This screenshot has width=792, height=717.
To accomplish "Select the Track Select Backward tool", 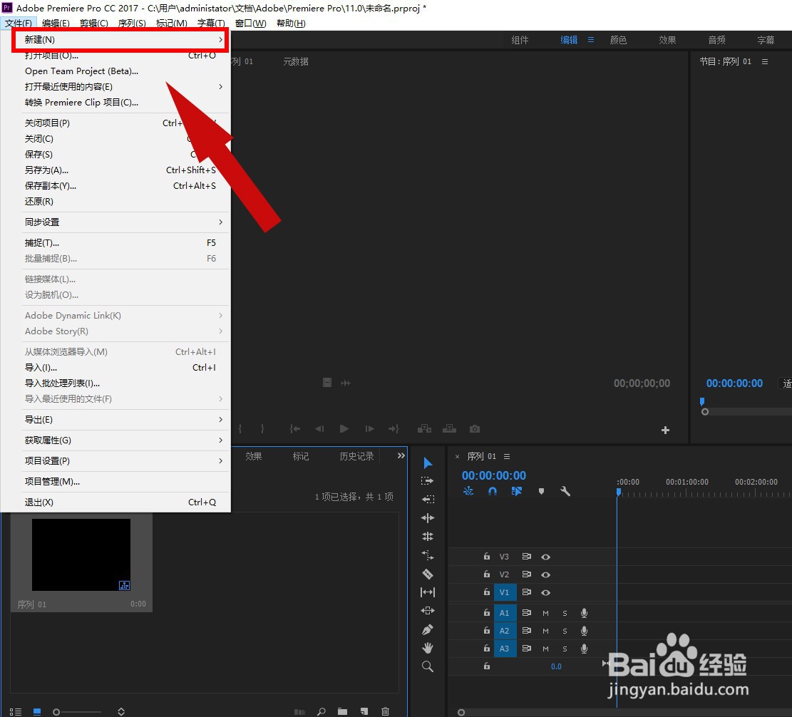I will click(x=428, y=500).
